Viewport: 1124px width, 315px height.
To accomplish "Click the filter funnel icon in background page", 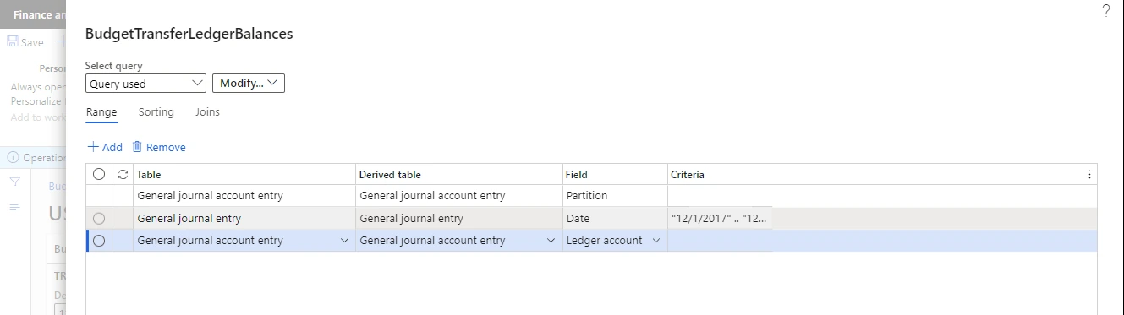I will [x=14, y=182].
